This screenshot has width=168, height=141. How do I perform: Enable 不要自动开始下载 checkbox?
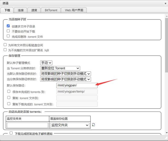point(8,31)
